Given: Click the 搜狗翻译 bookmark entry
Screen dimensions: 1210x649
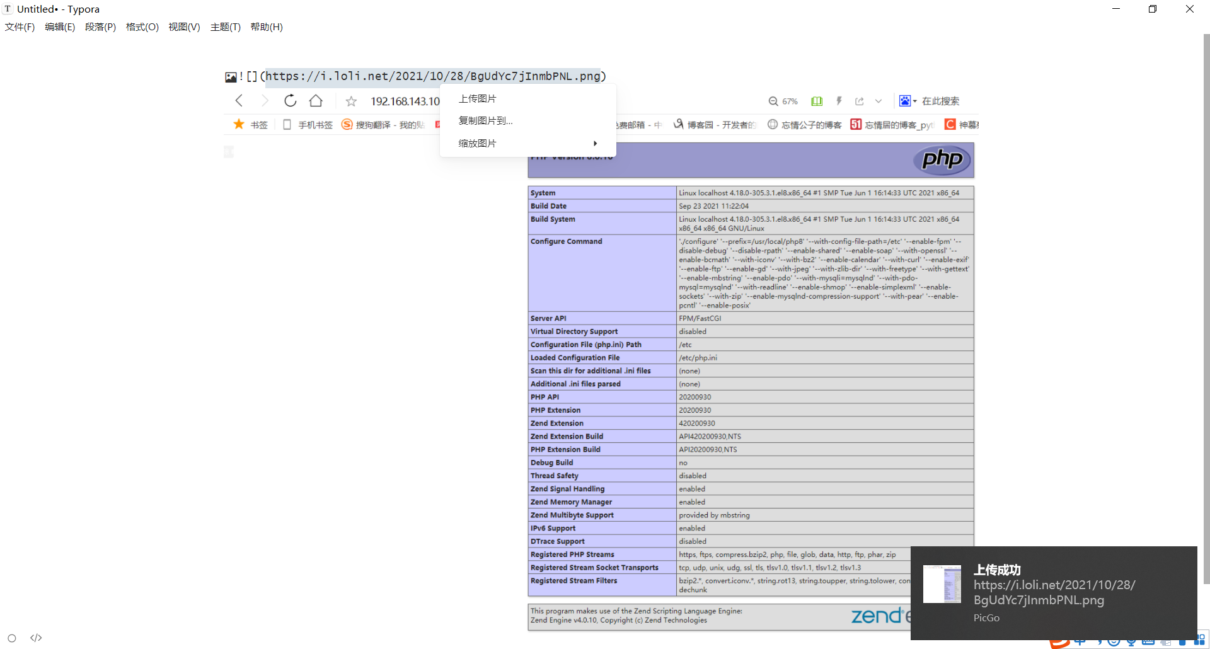Looking at the screenshot, I should coord(383,125).
